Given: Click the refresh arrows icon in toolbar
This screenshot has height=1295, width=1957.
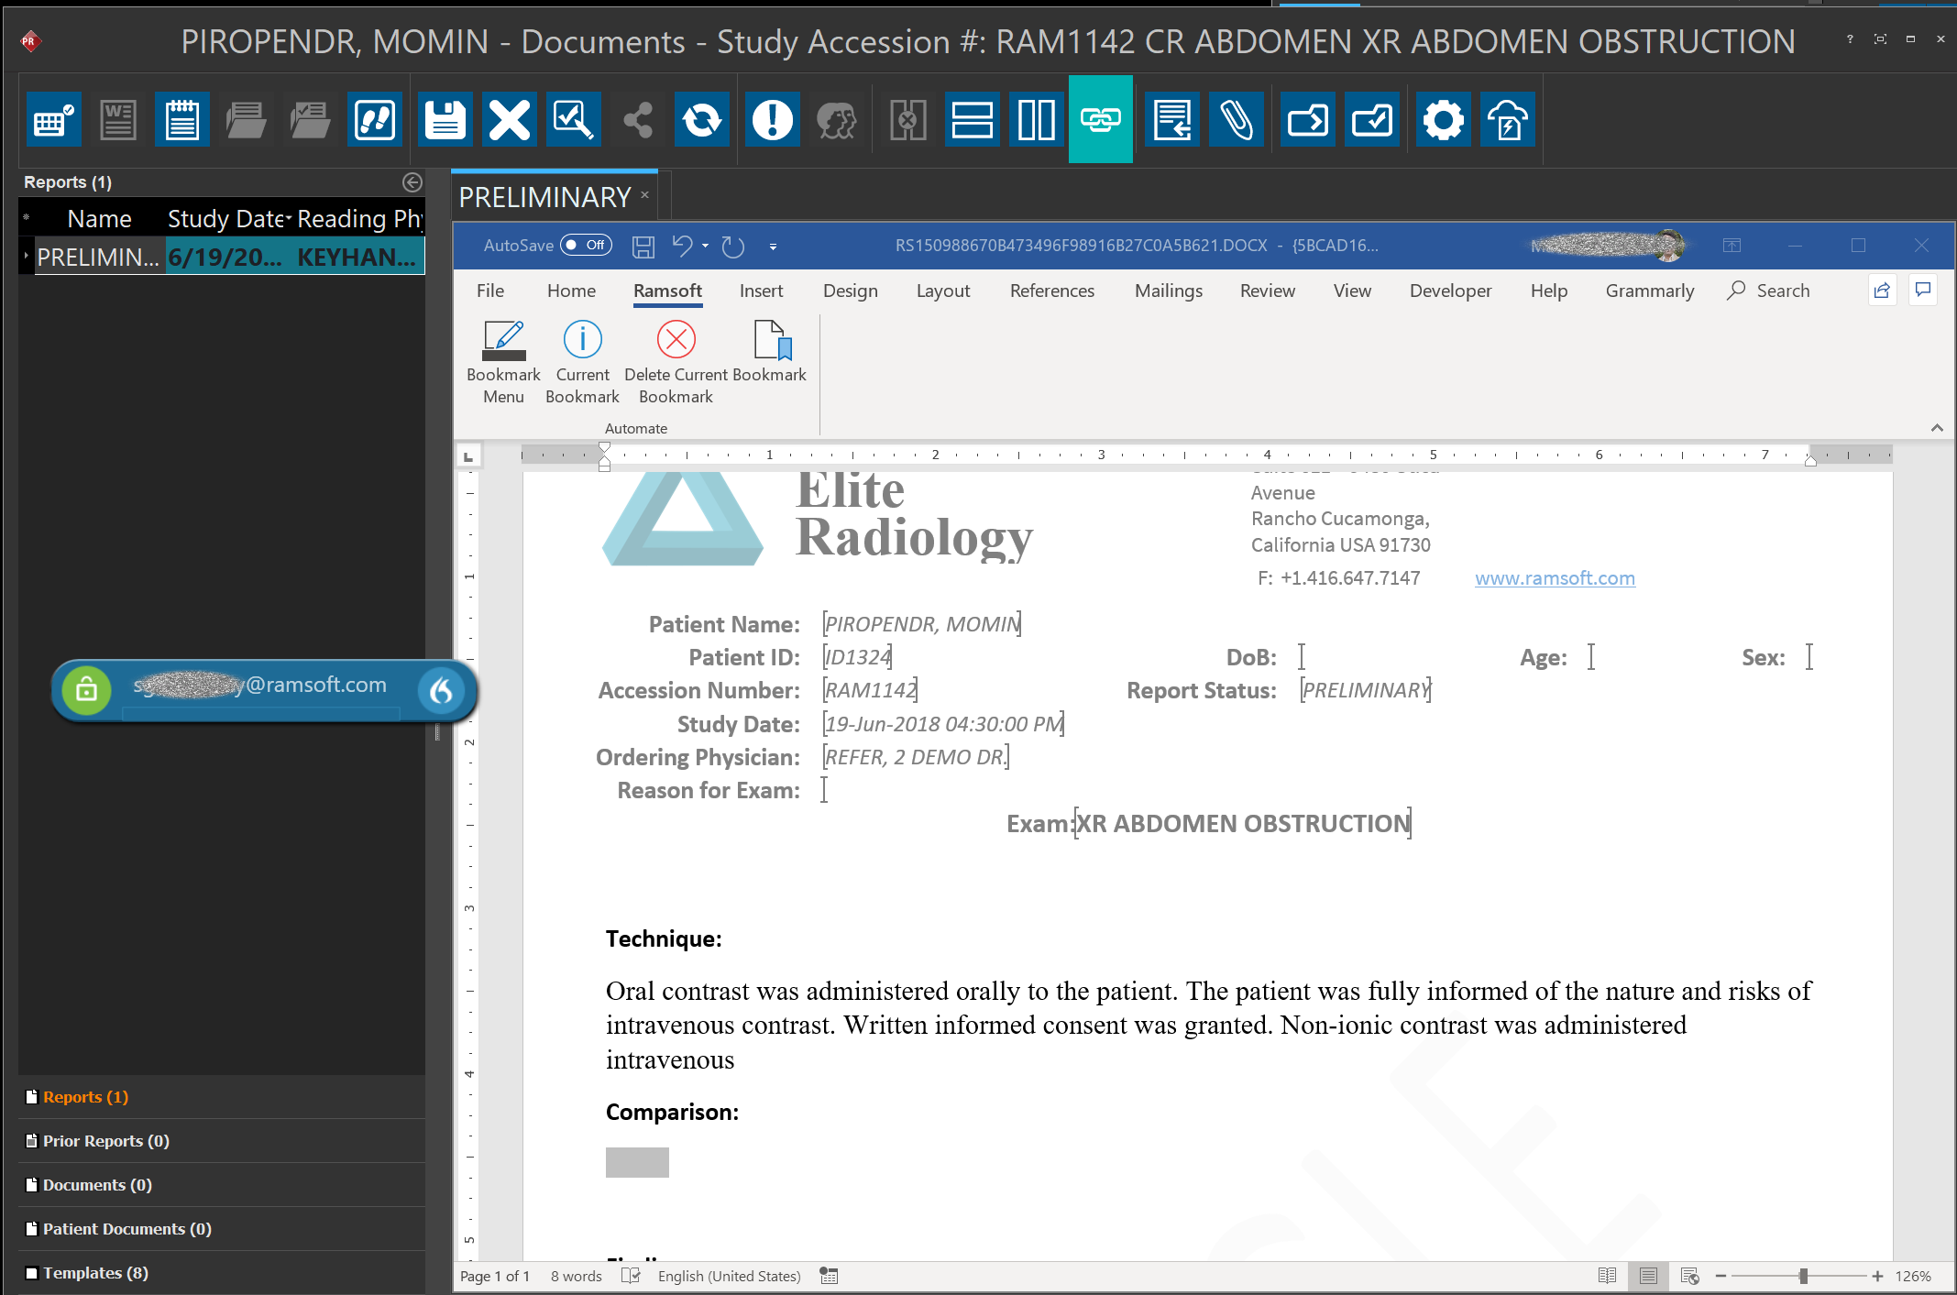Looking at the screenshot, I should 702,120.
